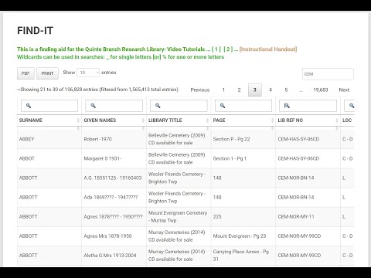Click the search icon in the GIVEN NAMES filter
Screen dimensions: 371x278
(94, 106)
